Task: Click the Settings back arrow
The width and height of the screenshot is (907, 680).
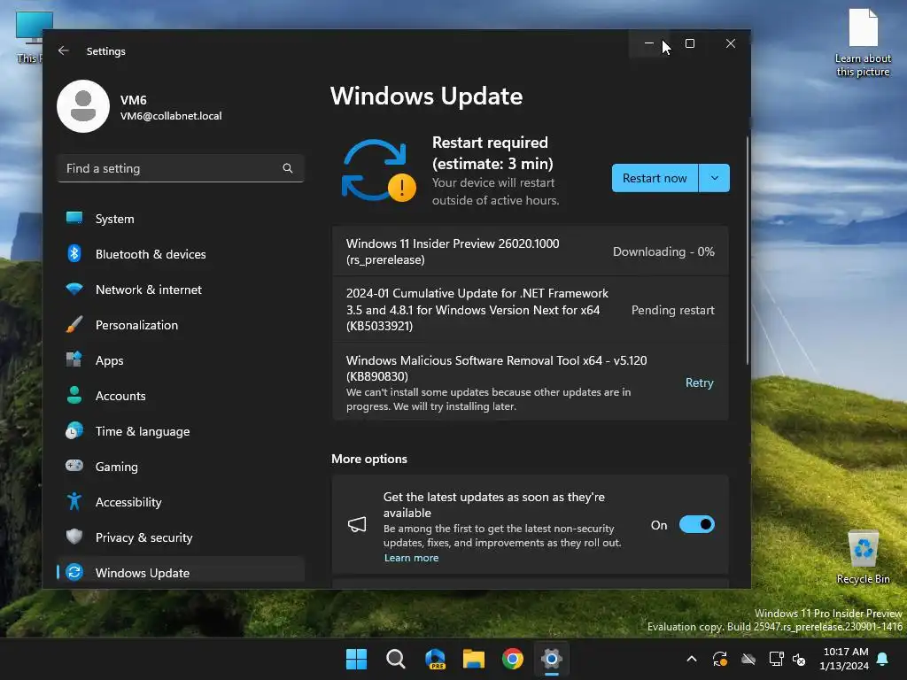Action: pyautogui.click(x=64, y=50)
